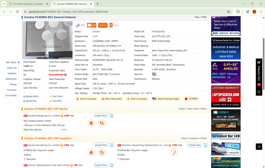Viewport: 265px width, 168px height.
Task: Click the Reverse feature badge
Action: tap(103, 25)
